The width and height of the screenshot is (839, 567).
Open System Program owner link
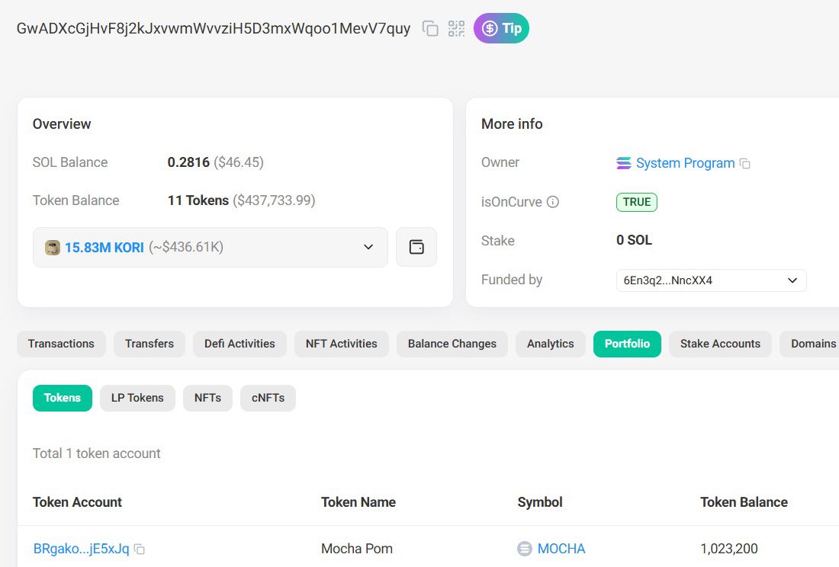685,163
